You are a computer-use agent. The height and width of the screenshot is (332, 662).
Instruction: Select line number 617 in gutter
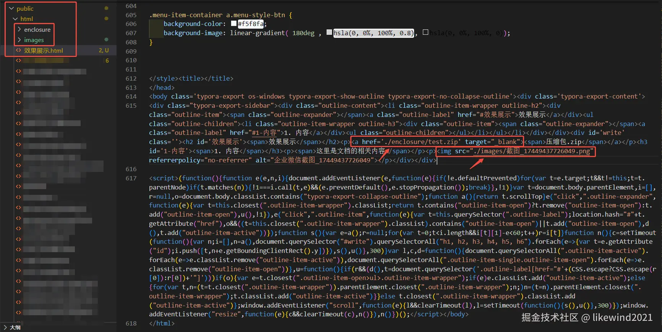coord(131,178)
